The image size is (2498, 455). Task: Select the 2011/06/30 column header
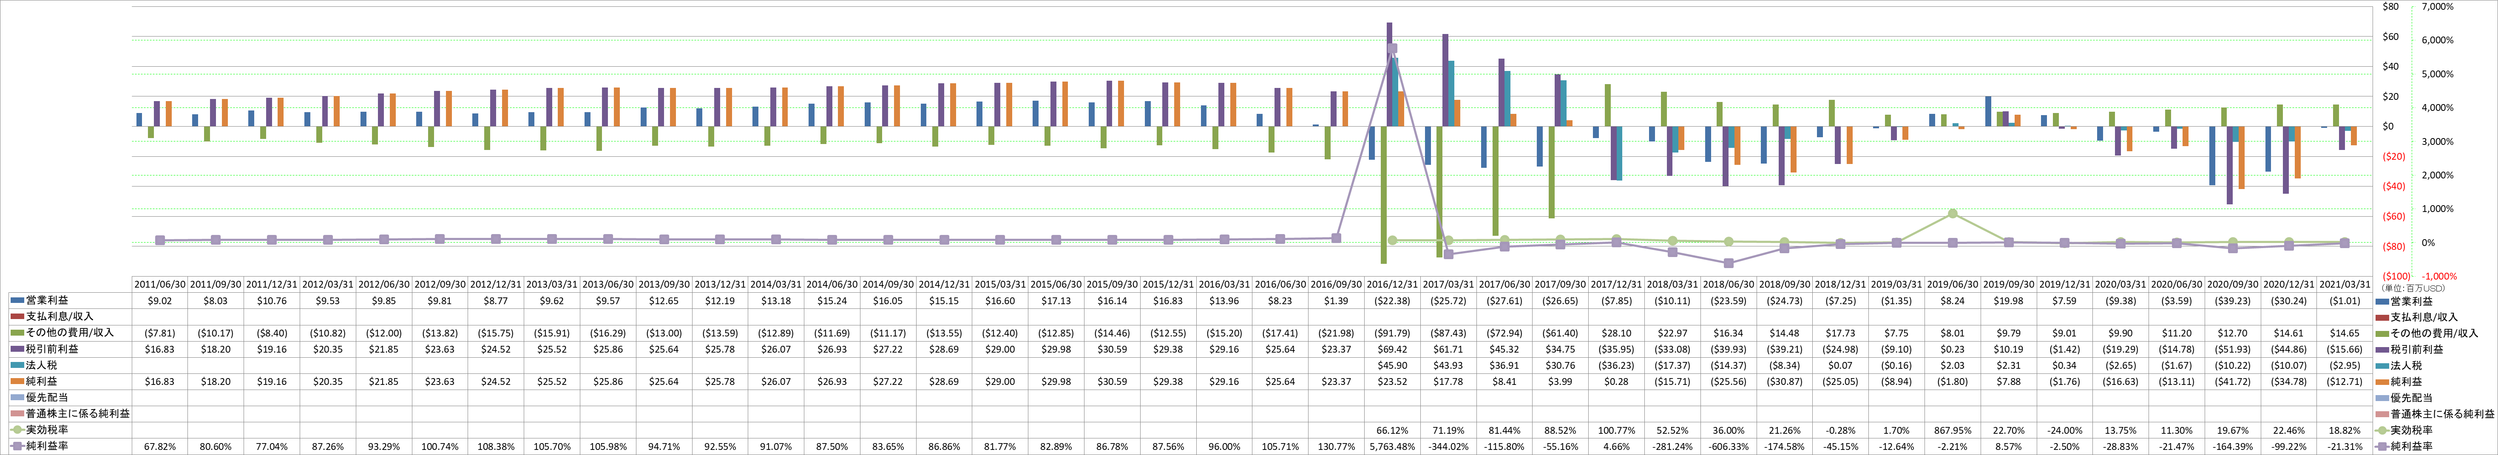click(159, 285)
